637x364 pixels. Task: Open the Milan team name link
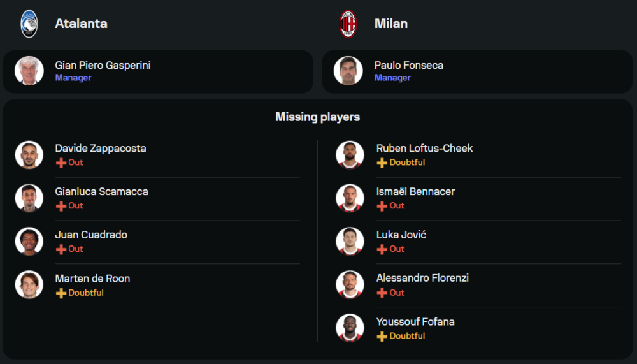[391, 24]
